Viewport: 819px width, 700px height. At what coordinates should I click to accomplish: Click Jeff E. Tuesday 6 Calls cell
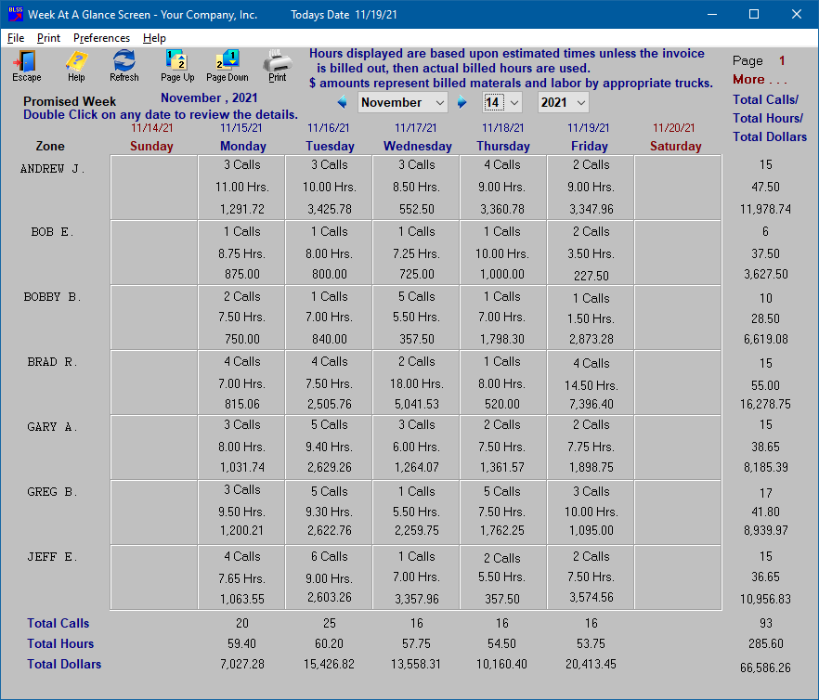329,557
